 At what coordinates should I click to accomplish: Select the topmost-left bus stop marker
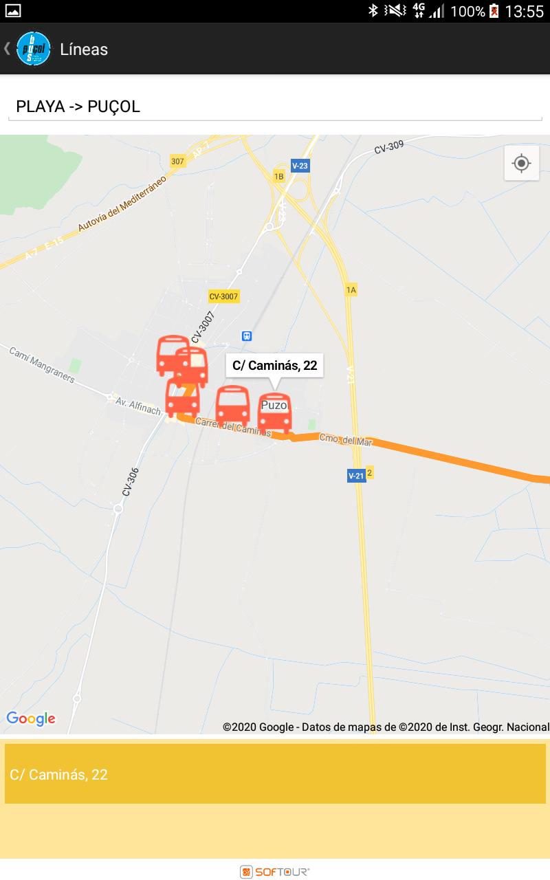171,355
